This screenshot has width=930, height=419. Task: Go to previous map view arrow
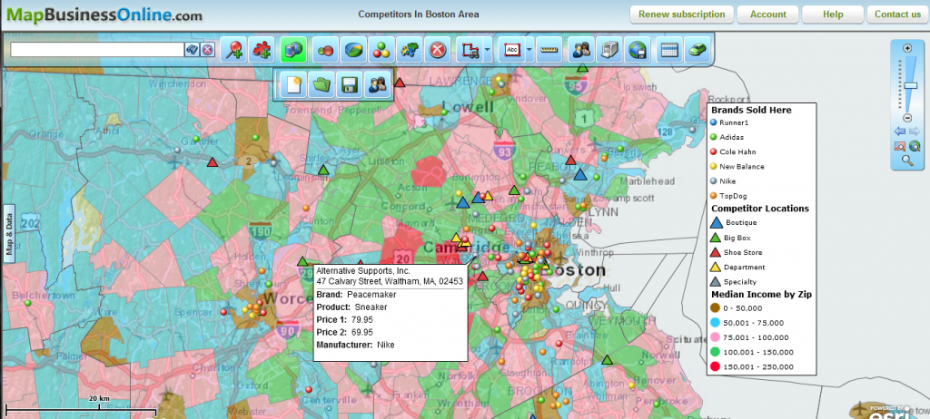pyautogui.click(x=900, y=131)
